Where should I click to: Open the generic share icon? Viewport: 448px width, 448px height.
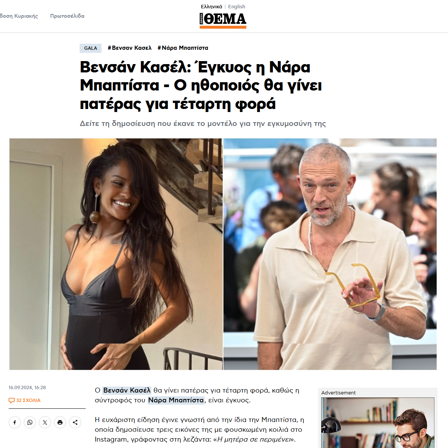pyautogui.click(x=75, y=422)
